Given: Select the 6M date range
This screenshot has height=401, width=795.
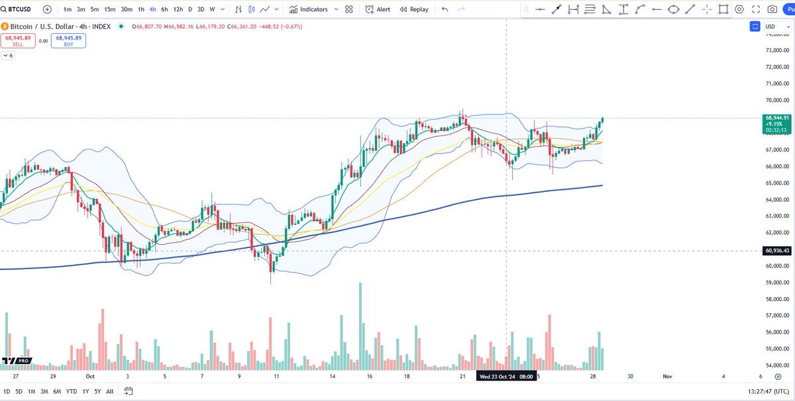Looking at the screenshot, I should pyautogui.click(x=58, y=391).
